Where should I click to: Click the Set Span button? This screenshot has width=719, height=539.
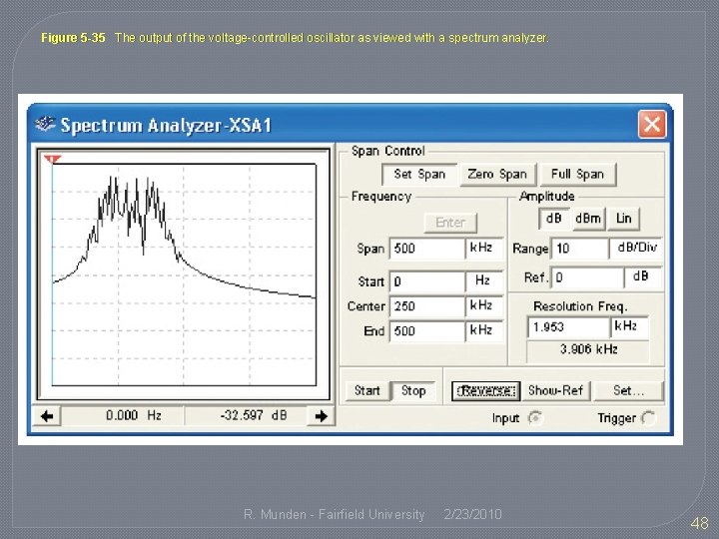tap(419, 175)
